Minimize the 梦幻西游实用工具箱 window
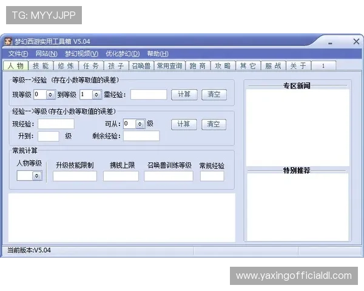 [x=330, y=43]
